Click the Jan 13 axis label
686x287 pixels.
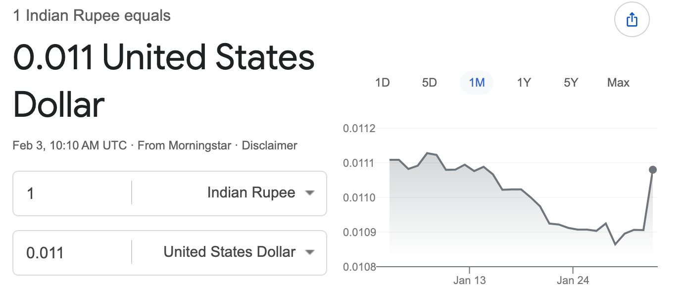click(x=469, y=281)
